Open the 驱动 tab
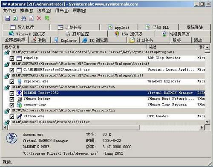Image resolution: width=213 pixels, height=167 pixels. tap(201, 40)
